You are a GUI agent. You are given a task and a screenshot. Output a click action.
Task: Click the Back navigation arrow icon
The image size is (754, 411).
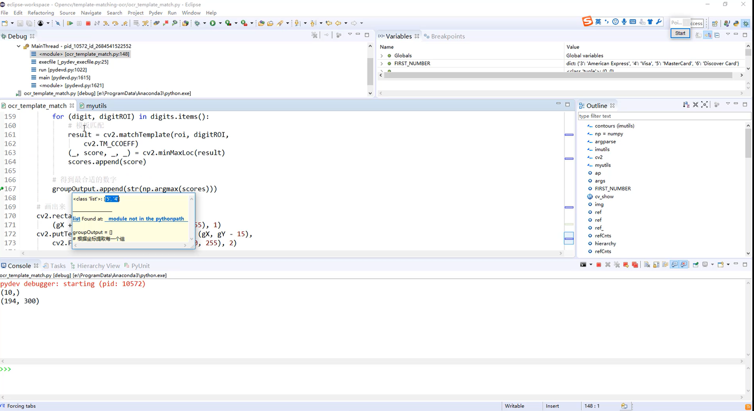click(338, 23)
